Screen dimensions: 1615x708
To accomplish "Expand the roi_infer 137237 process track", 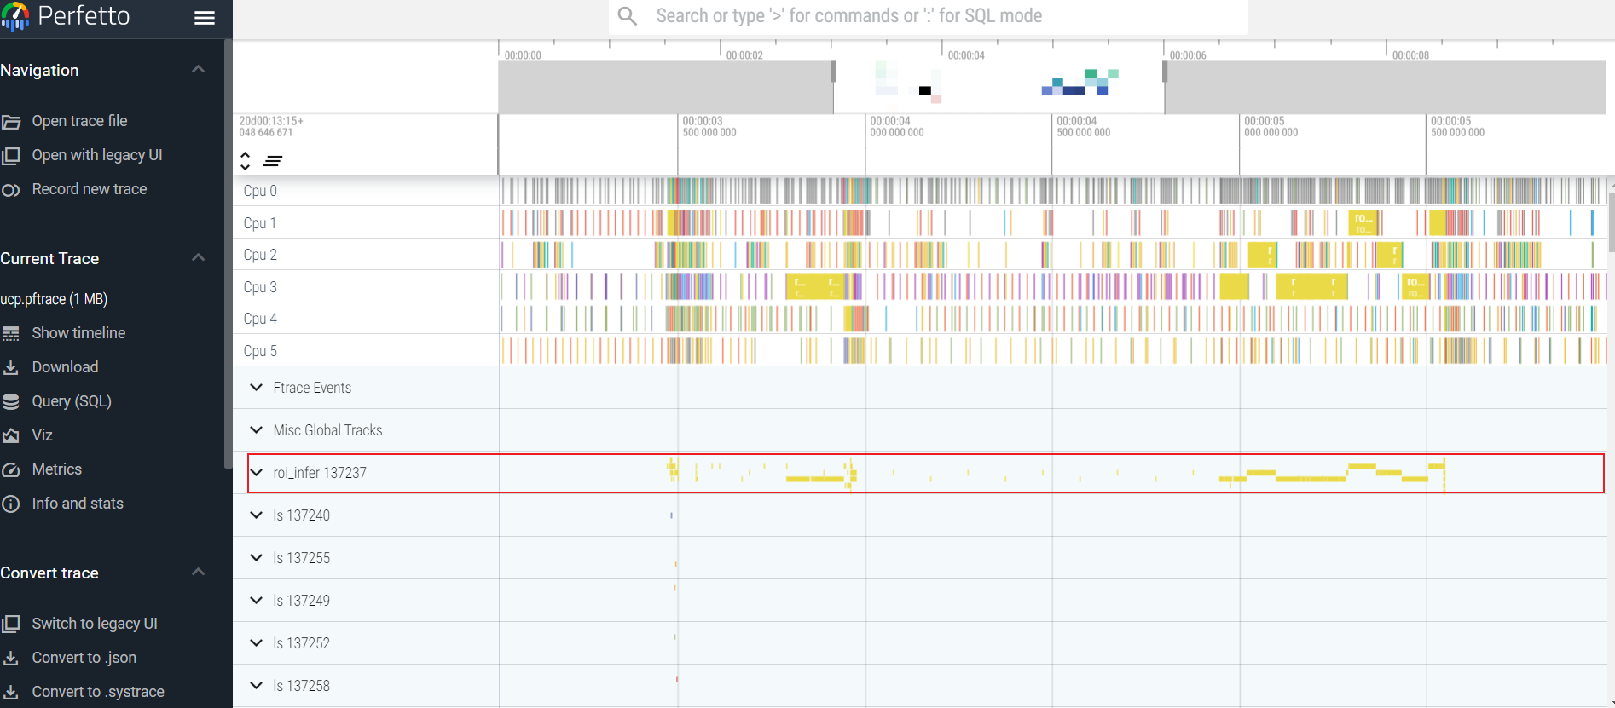I will click(x=256, y=473).
